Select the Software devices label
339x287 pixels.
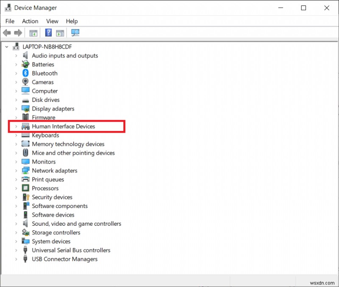pyautogui.click(x=53, y=215)
